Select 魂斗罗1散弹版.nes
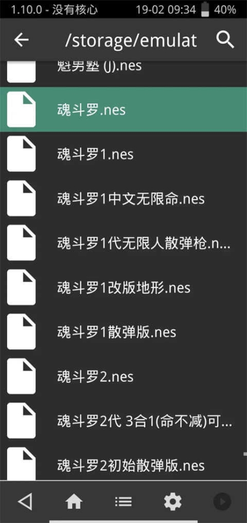This screenshot has height=523, width=247. [124, 331]
